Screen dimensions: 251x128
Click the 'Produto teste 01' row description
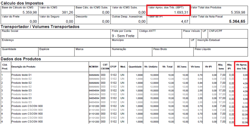pos(22,75)
